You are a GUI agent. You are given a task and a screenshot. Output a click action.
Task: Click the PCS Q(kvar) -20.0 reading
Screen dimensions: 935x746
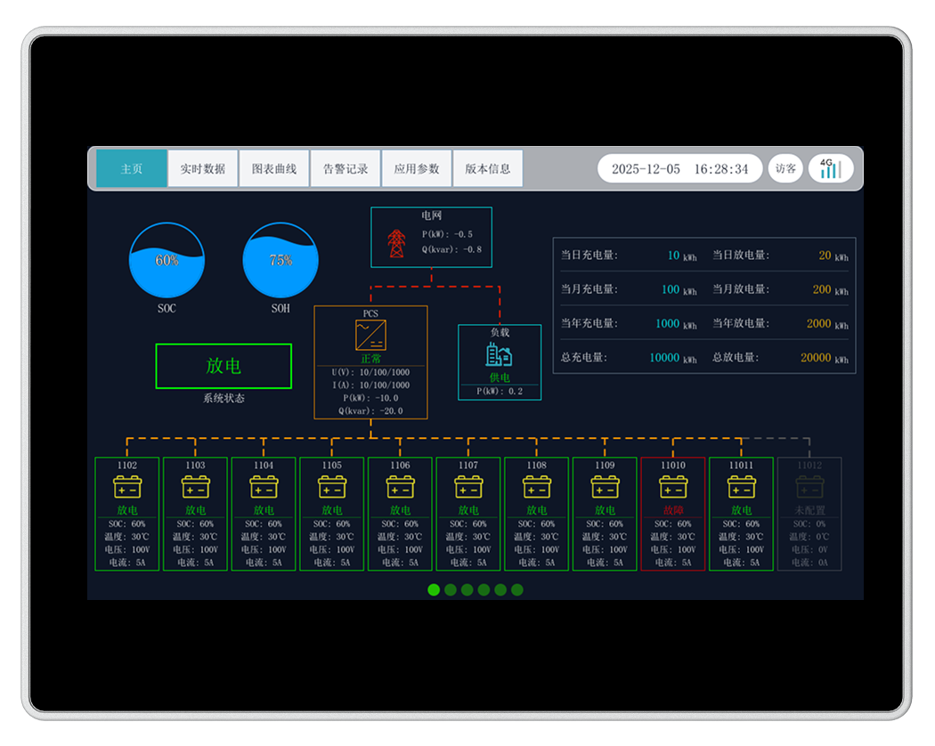(371, 411)
